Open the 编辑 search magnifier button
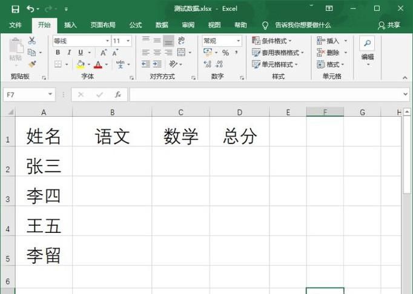Viewport: 413px width, 294px height. (367, 43)
